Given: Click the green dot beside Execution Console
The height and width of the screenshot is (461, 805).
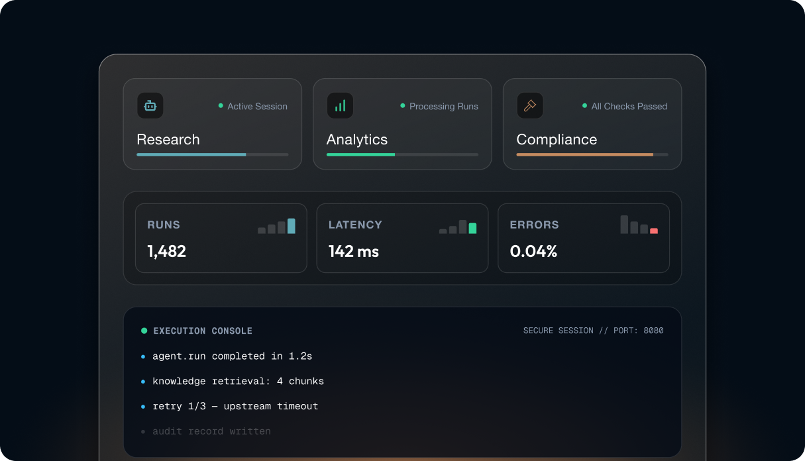Looking at the screenshot, I should [144, 331].
